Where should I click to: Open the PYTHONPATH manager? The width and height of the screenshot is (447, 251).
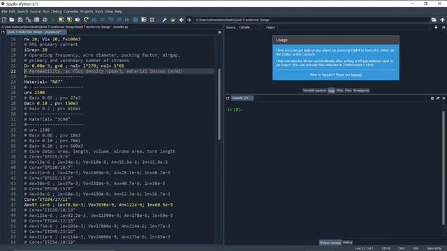(173, 20)
